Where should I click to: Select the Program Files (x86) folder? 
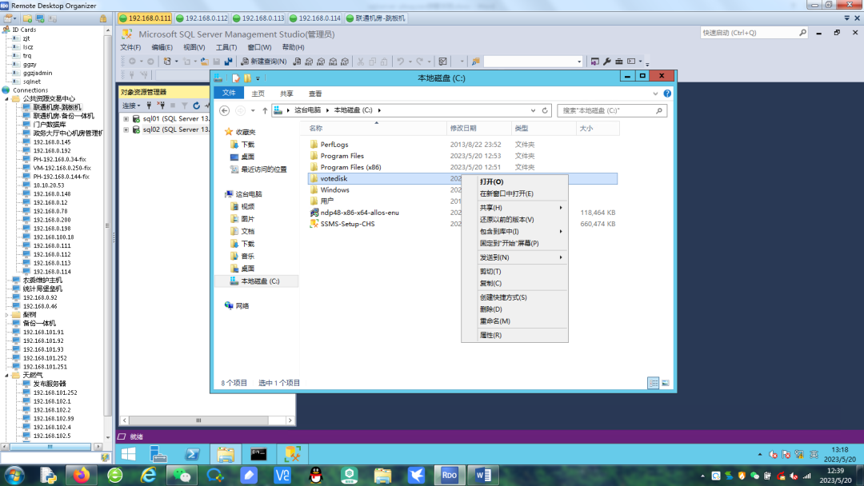tap(350, 167)
